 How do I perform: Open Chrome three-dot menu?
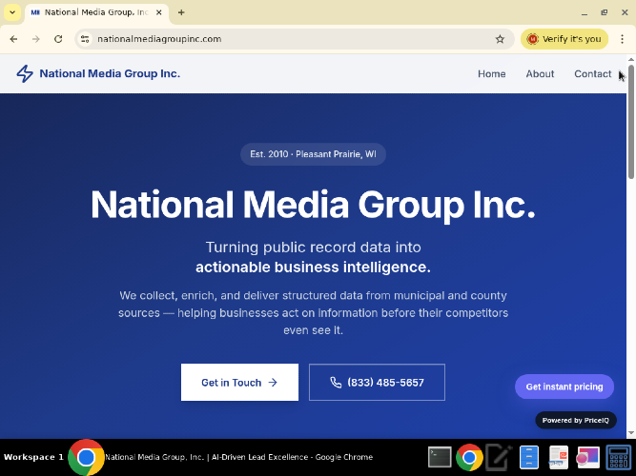pos(623,39)
